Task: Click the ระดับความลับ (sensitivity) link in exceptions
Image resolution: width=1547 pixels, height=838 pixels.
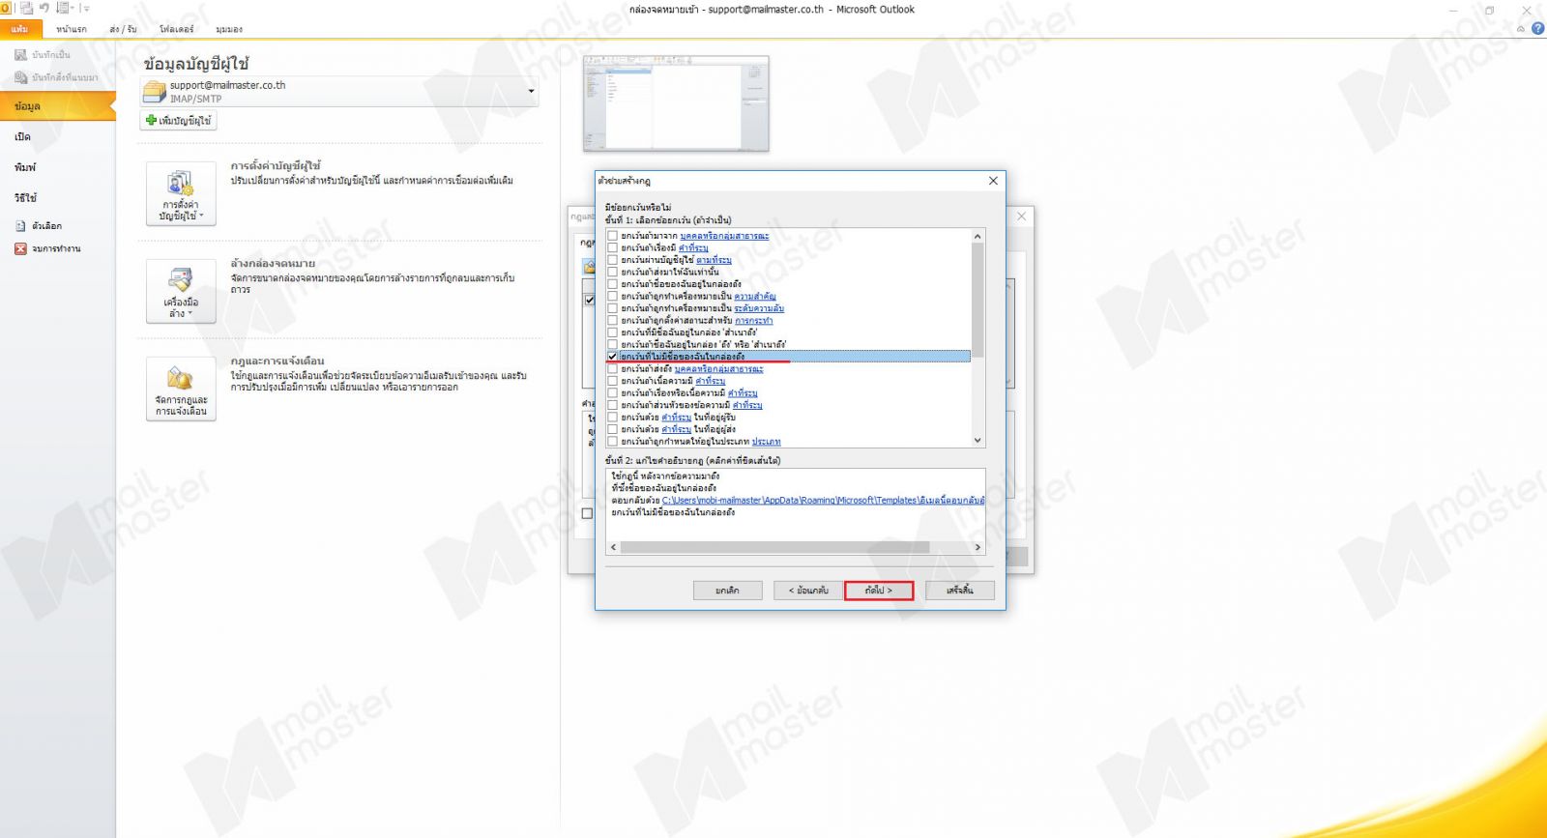Action: coord(759,308)
